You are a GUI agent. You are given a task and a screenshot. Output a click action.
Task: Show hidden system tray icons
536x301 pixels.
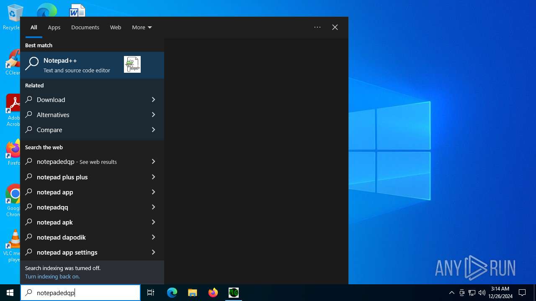[x=451, y=293]
